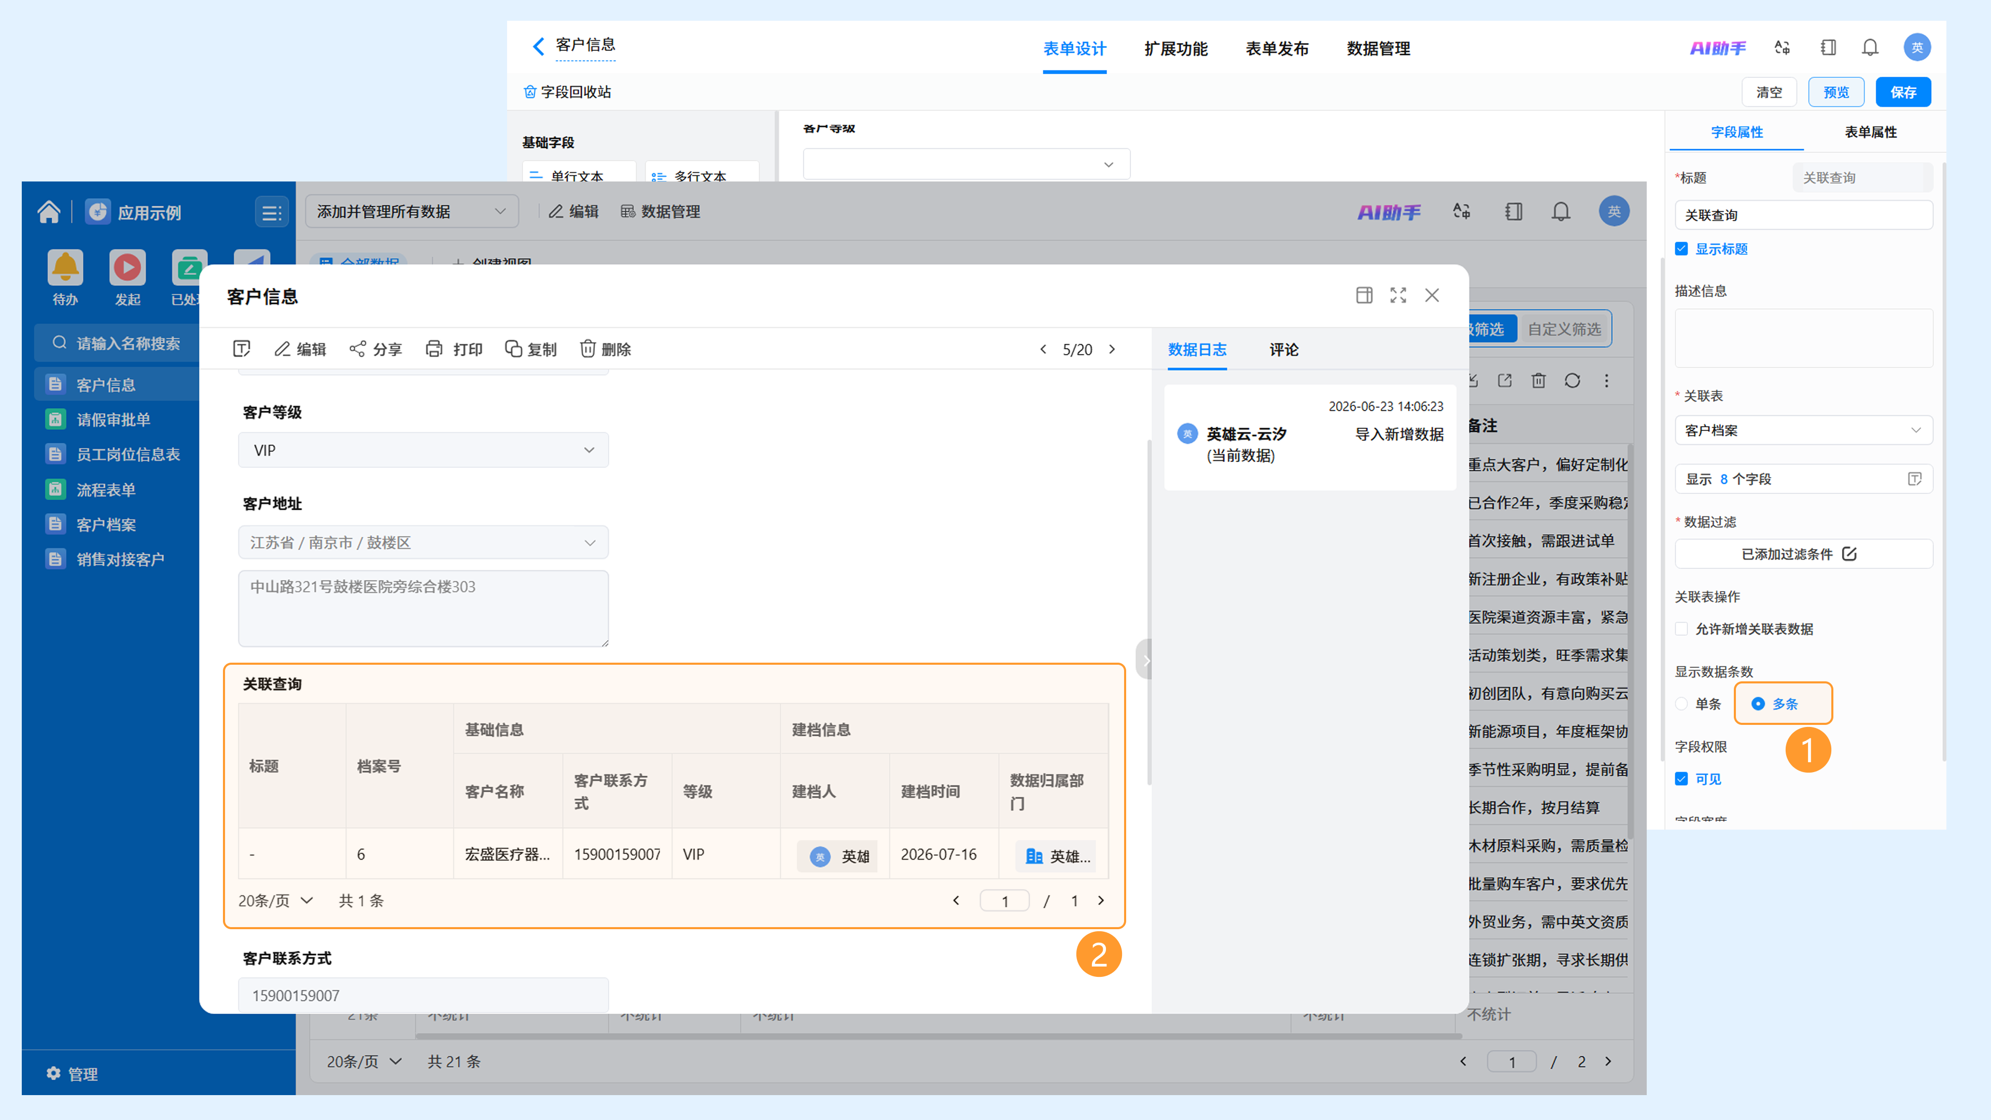Click the 描述信息 text area

point(1803,338)
